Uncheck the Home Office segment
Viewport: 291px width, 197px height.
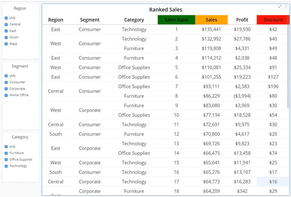coord(6,95)
